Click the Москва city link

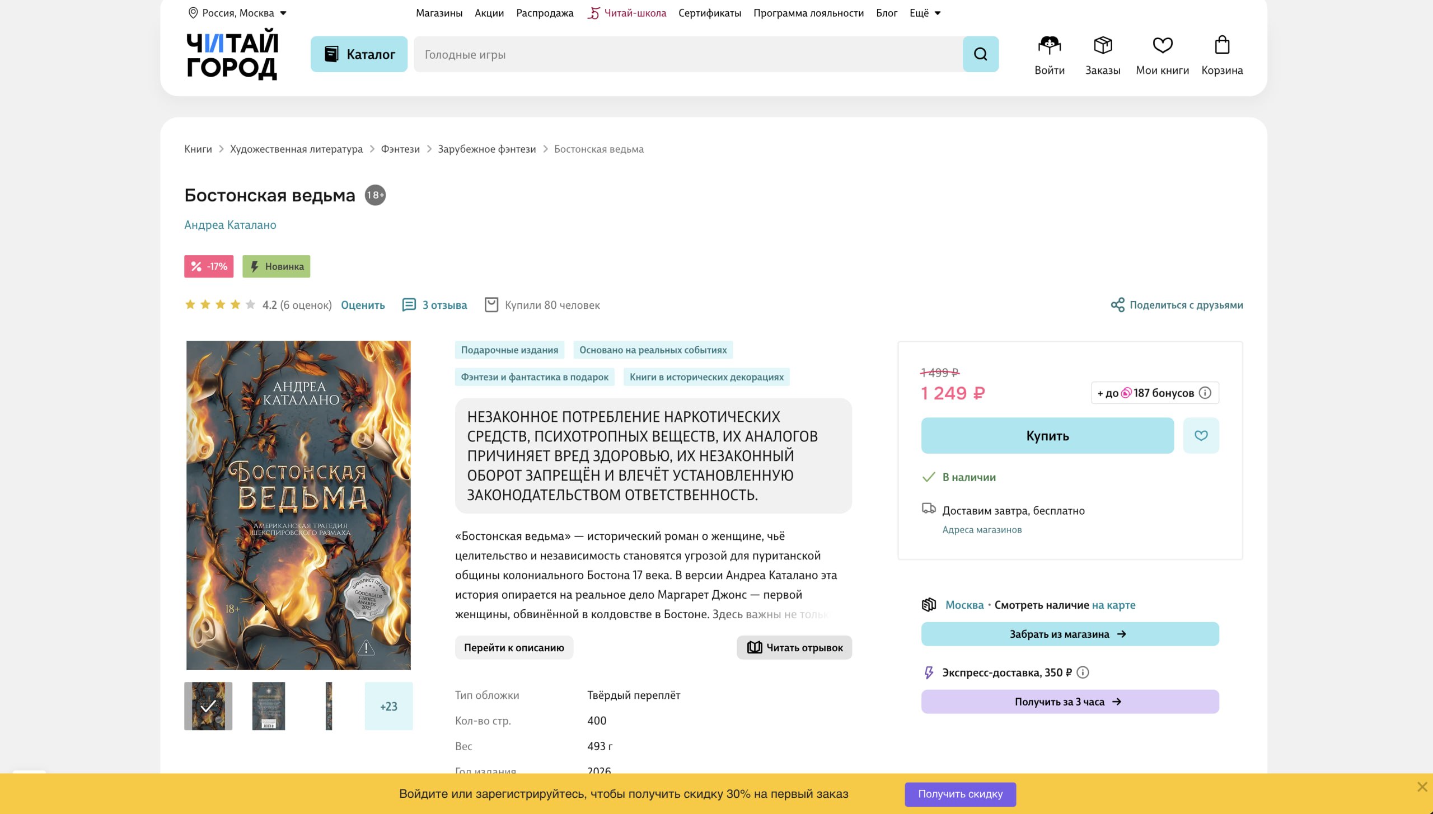(x=964, y=605)
